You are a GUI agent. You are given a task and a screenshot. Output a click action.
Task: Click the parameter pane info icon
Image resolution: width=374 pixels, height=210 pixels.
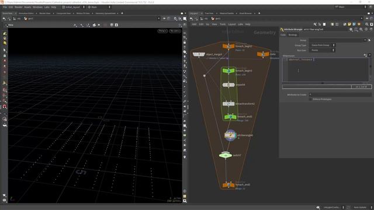366,30
